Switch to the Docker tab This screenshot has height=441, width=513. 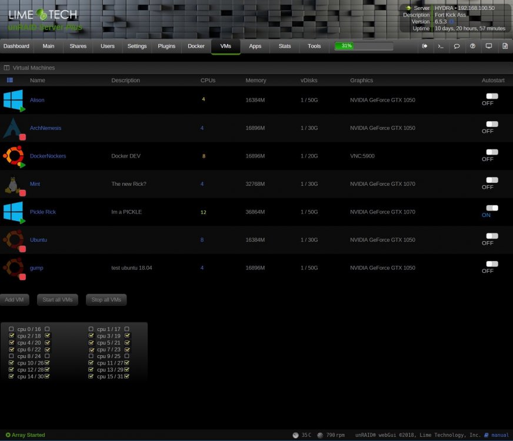(x=196, y=46)
